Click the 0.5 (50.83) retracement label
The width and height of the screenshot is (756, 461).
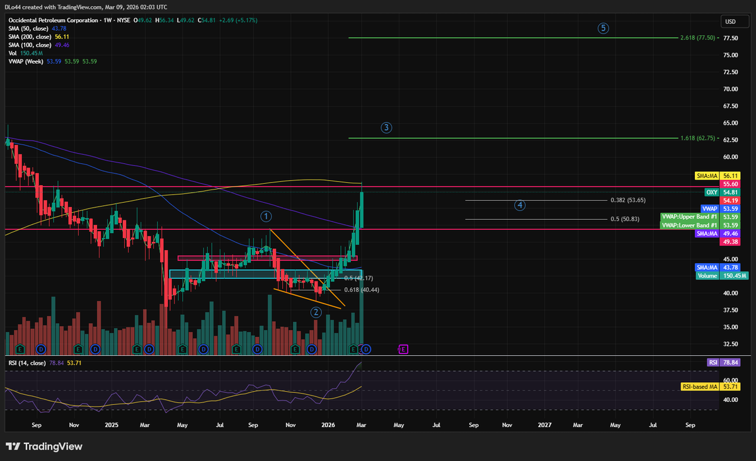pos(624,219)
